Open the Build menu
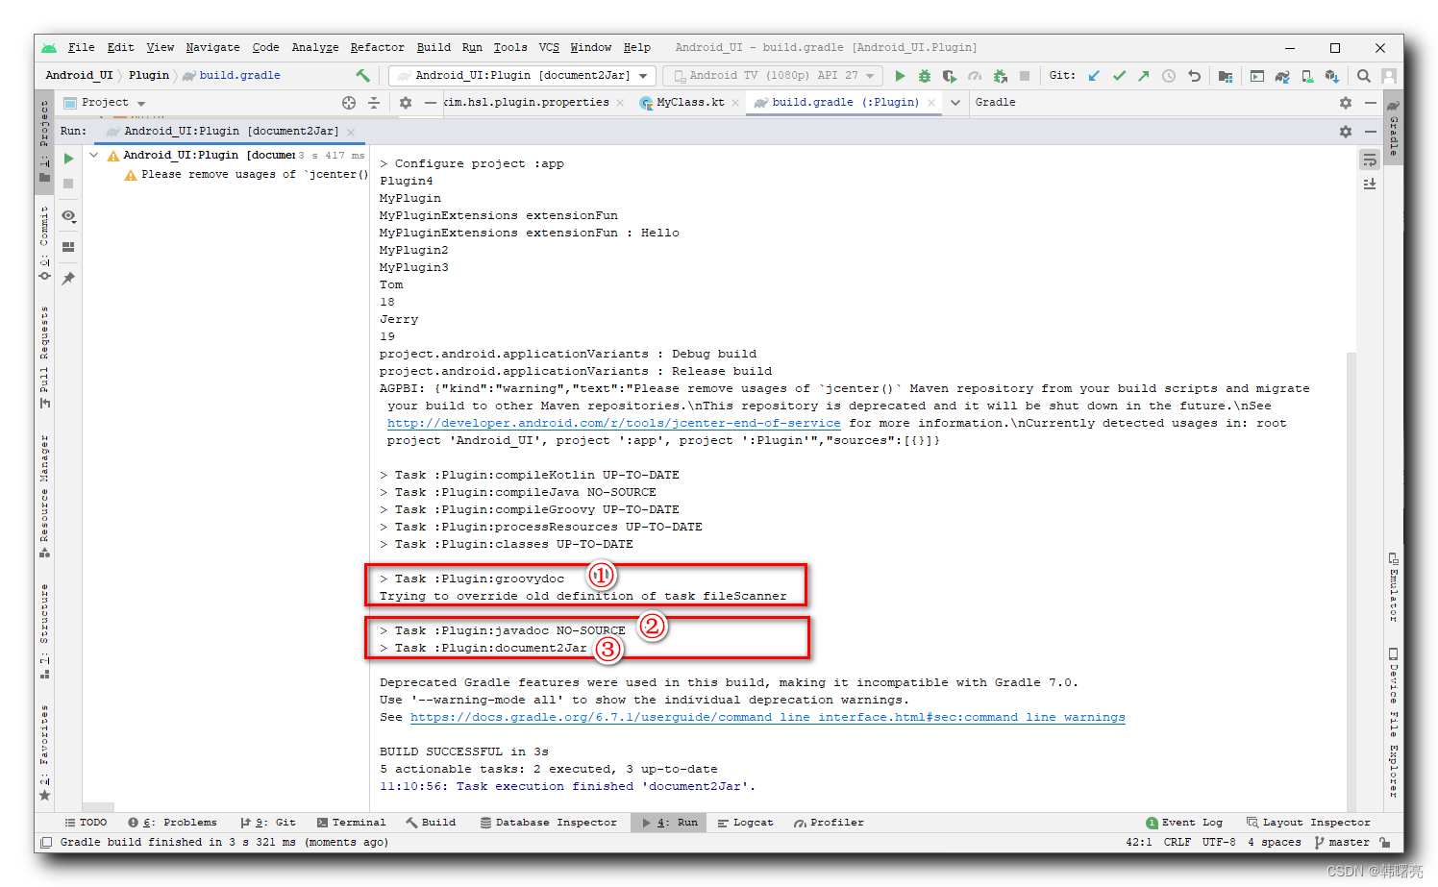The image size is (1438, 887). [x=434, y=47]
